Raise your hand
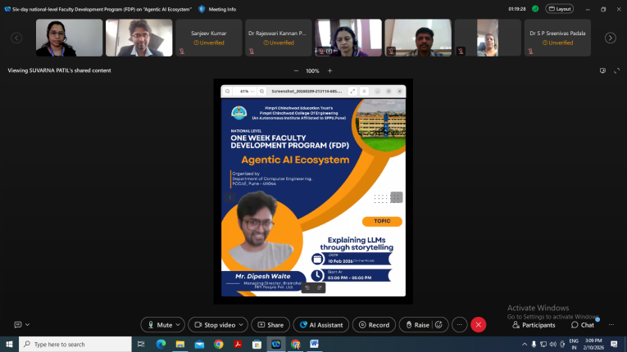The height and width of the screenshot is (352, 627). pos(417,325)
